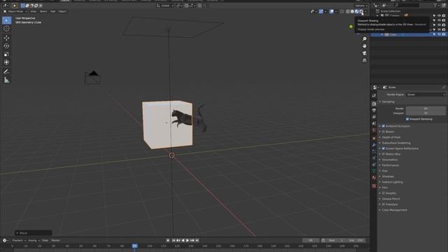Play the animation forward
The height and width of the screenshot is (252, 448).
(x=188, y=241)
